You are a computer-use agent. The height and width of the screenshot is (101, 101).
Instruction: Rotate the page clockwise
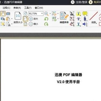[46, 24]
